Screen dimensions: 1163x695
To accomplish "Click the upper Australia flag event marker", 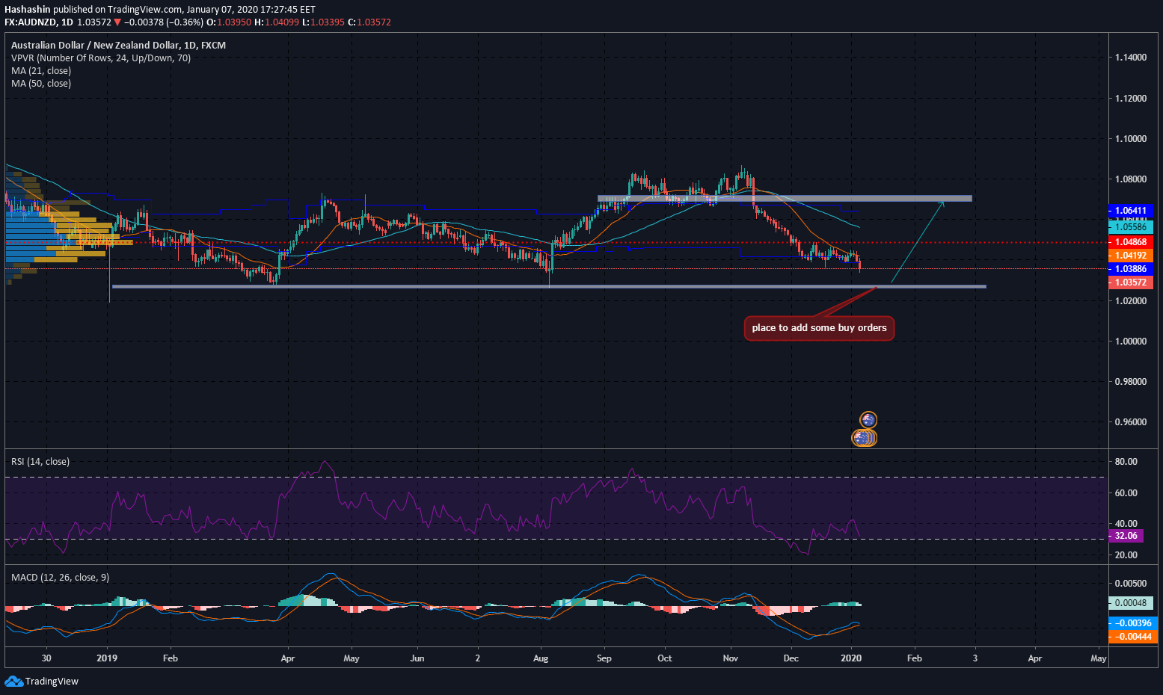I will click(x=868, y=420).
